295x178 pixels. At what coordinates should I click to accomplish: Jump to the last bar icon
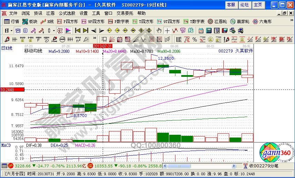(x=85, y=31)
